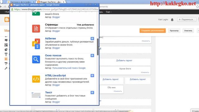199x112 pixels.
Task: Click the HTML/JavaScript code brackets icon
Action: (36, 79)
